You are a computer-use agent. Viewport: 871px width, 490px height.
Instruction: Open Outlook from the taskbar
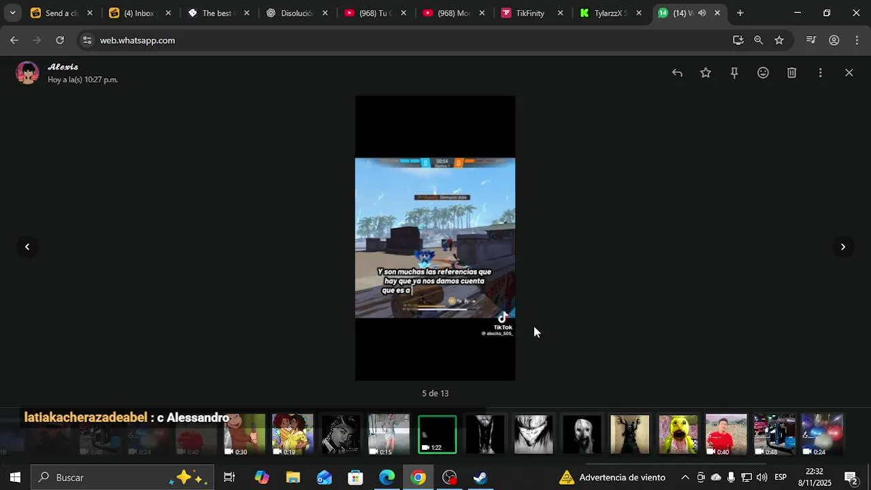point(325,478)
